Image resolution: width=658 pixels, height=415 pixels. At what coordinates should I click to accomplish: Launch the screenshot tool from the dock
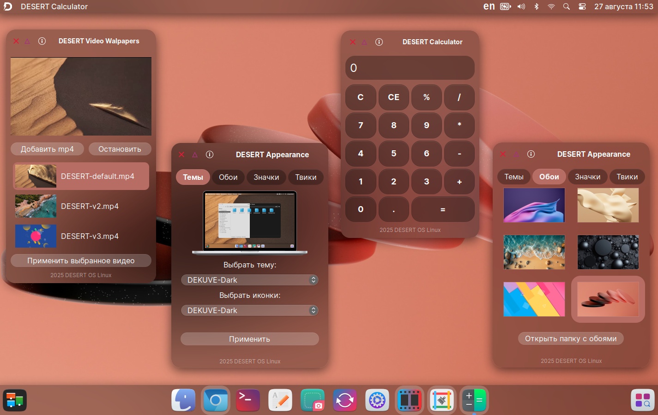click(312, 400)
